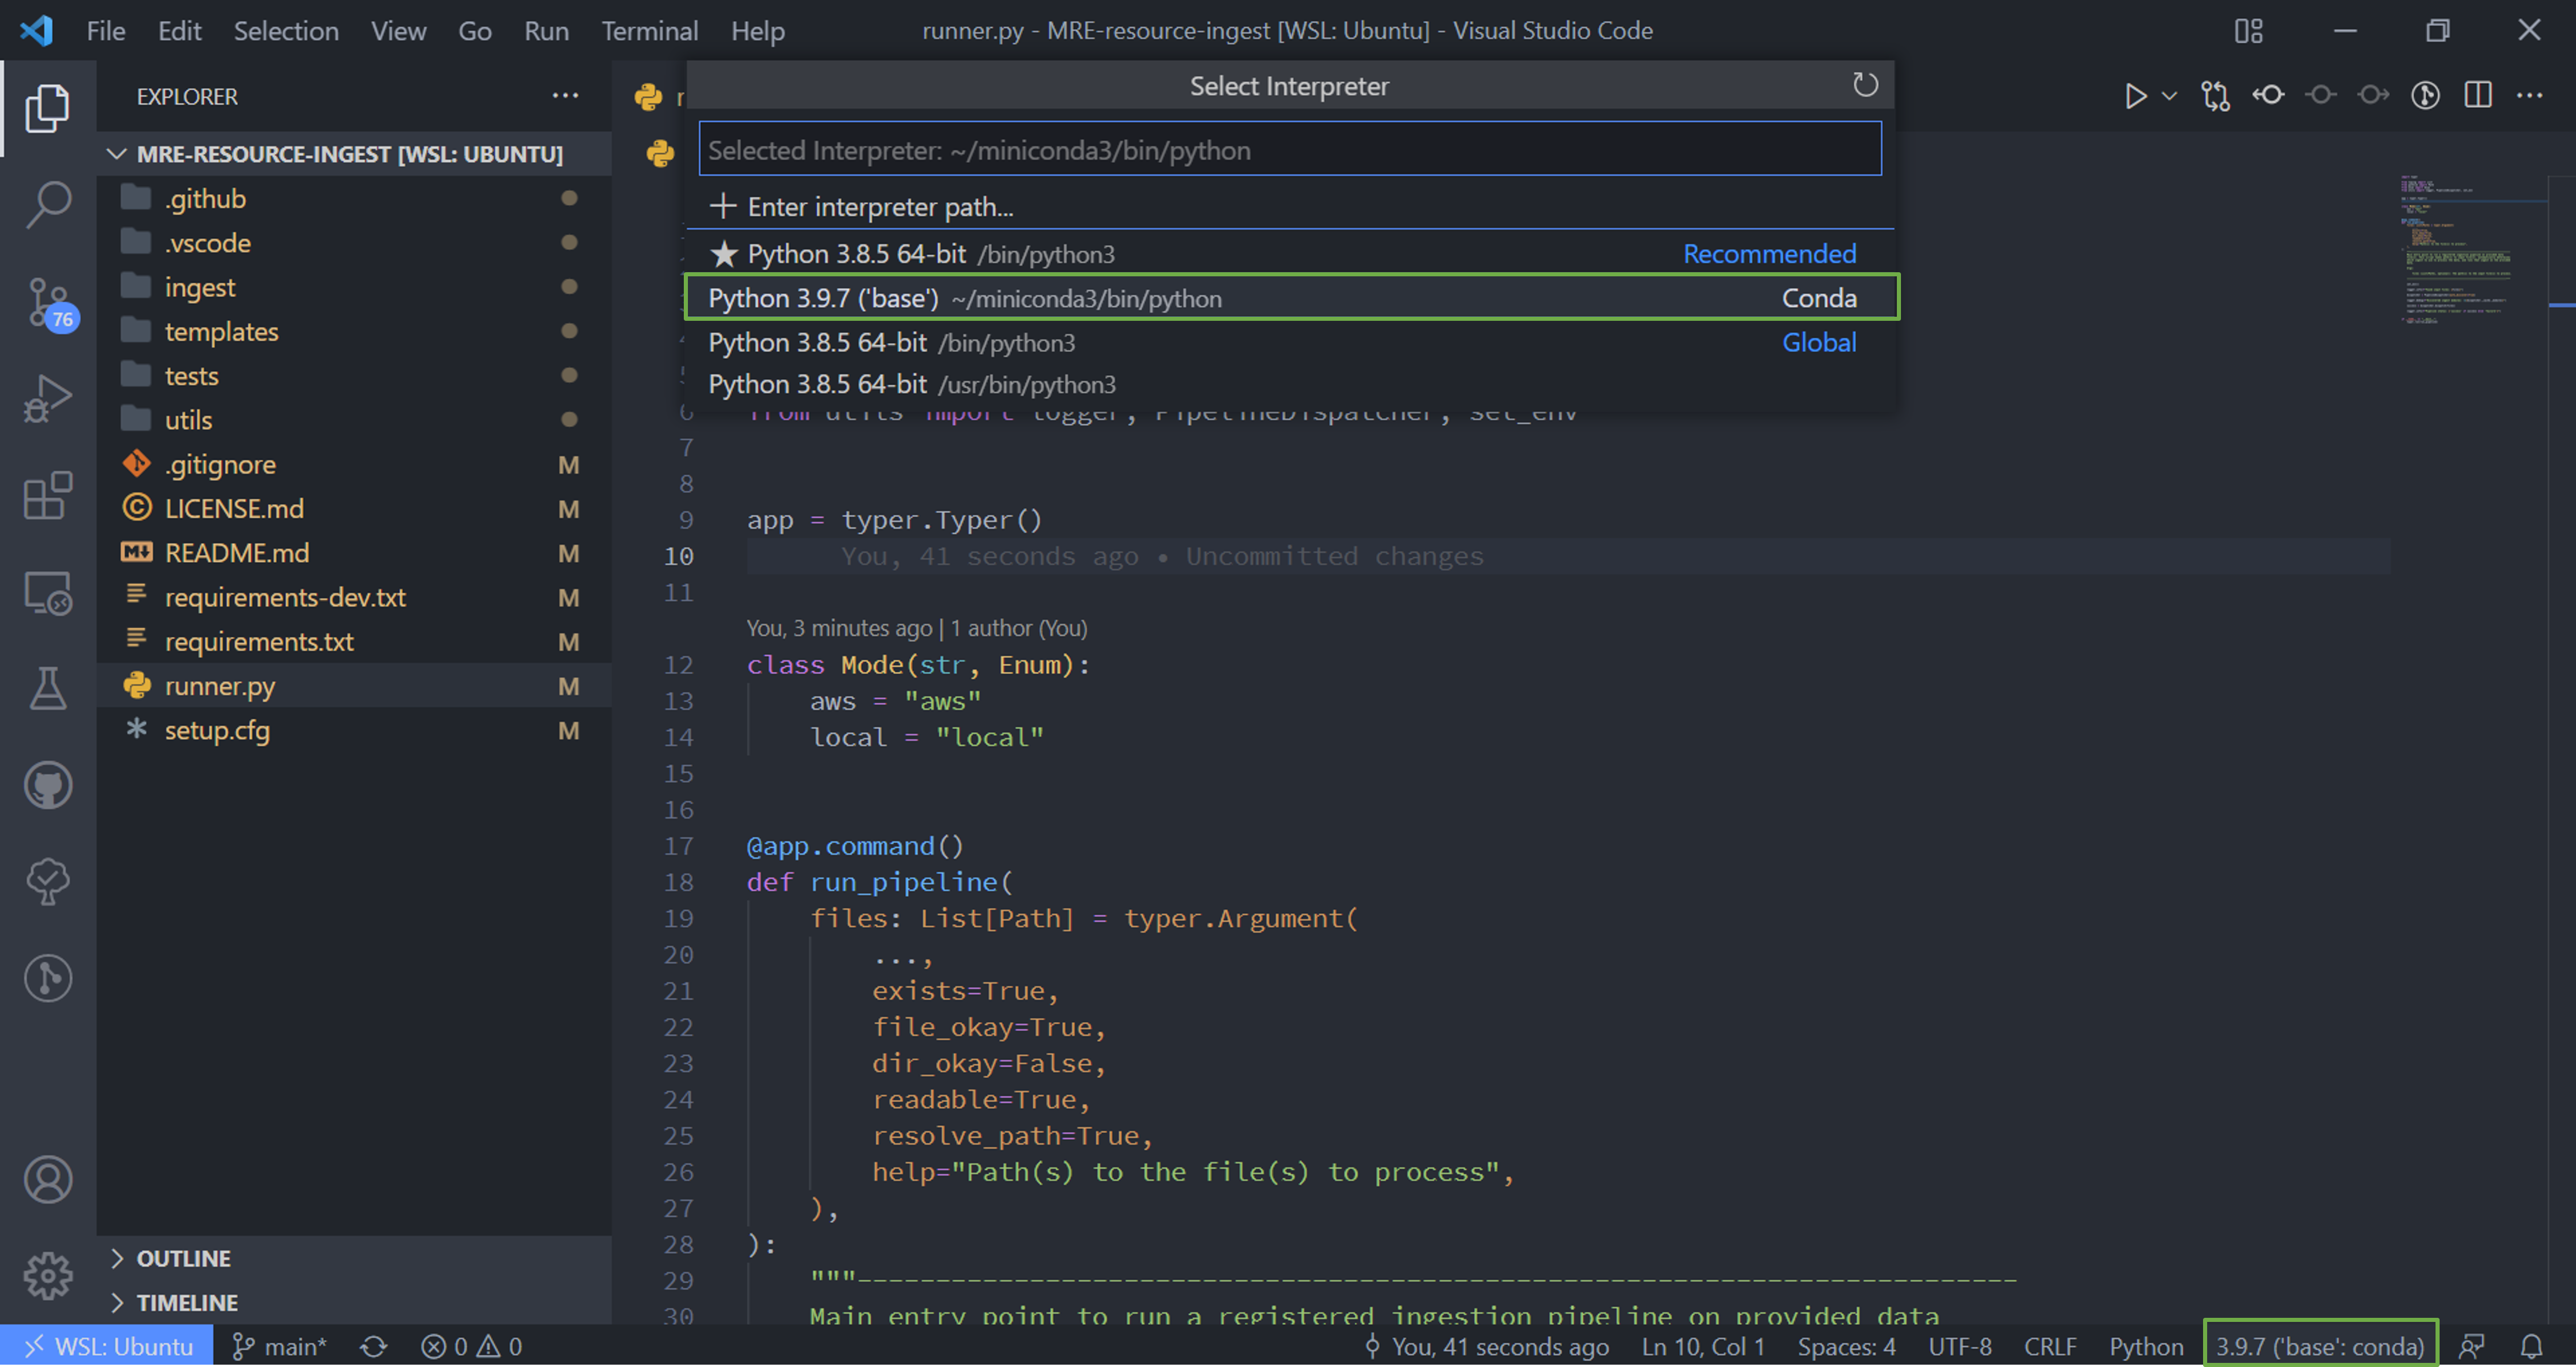This screenshot has height=1367, width=2576.
Task: Open the Run and Debug view
Action: (x=47, y=399)
